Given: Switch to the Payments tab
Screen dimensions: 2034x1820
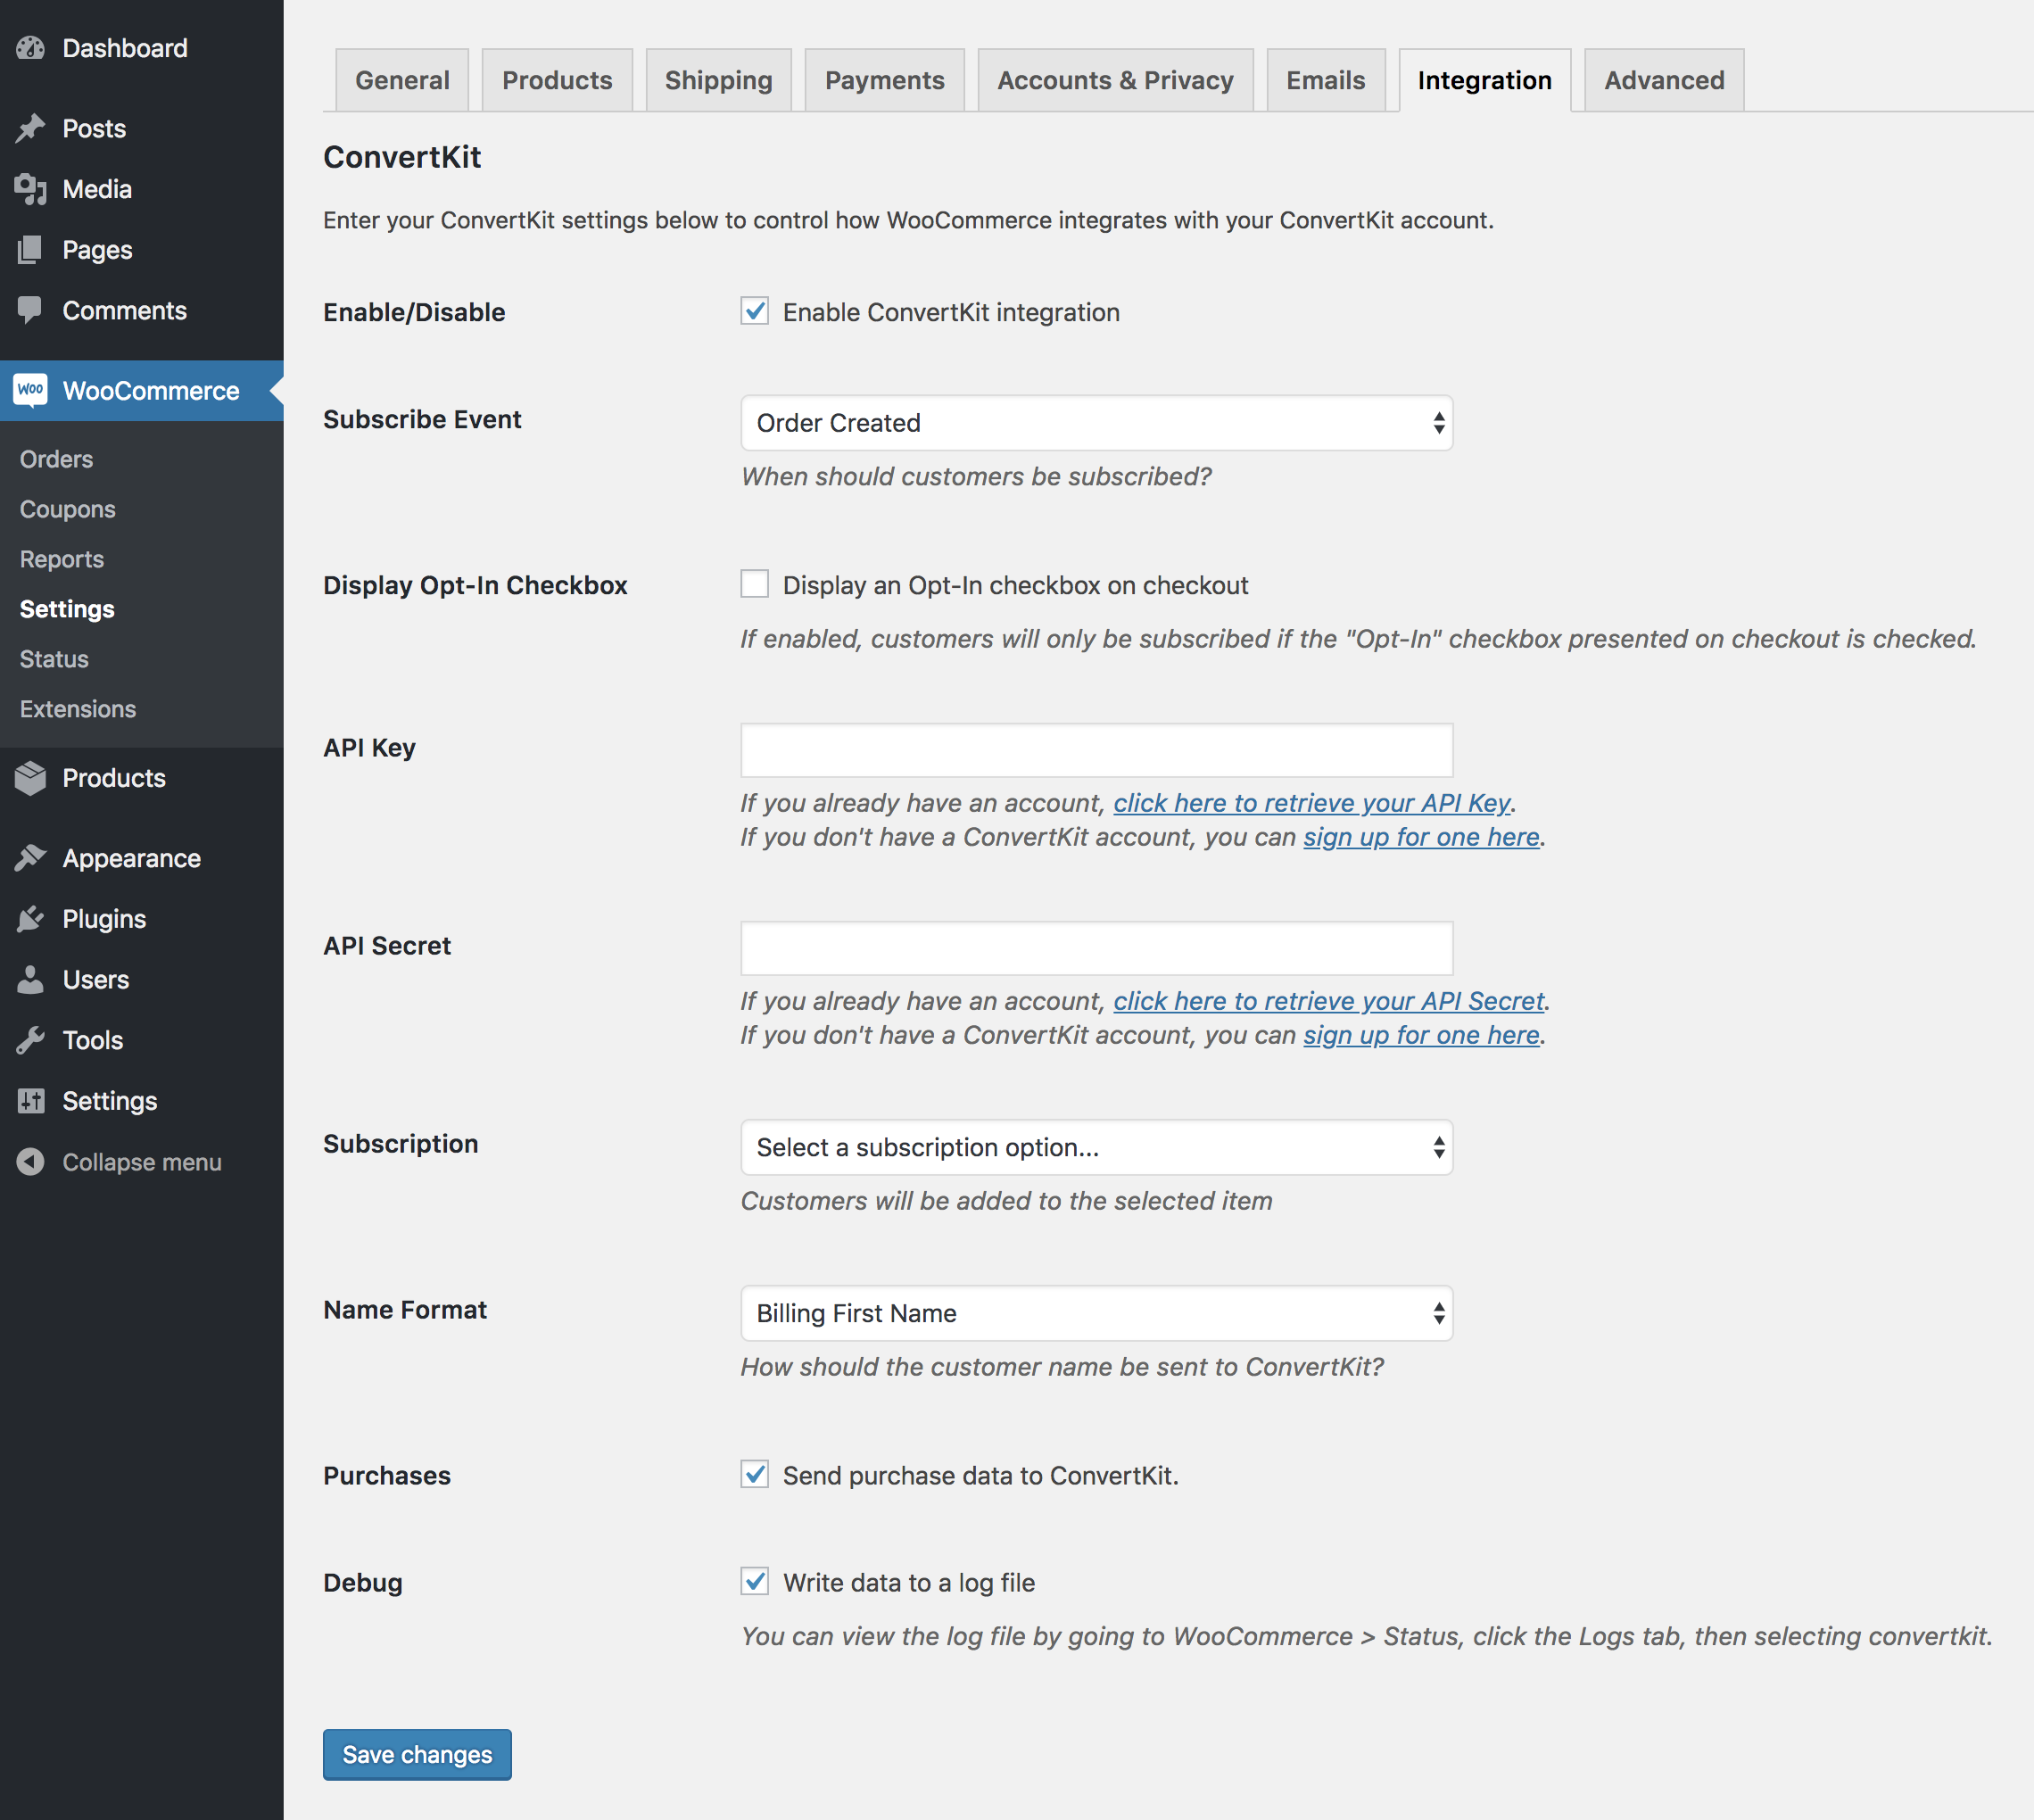Looking at the screenshot, I should coord(884,80).
